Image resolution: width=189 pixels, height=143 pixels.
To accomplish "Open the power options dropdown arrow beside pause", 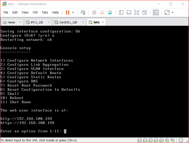I will (73, 12).
